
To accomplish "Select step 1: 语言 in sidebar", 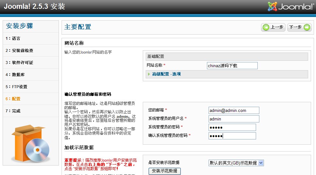I will click(31, 39).
